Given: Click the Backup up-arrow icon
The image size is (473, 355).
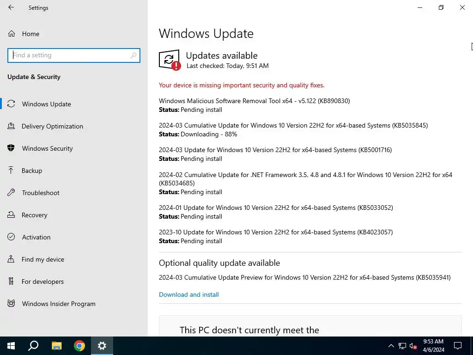Looking at the screenshot, I should [x=11, y=171].
